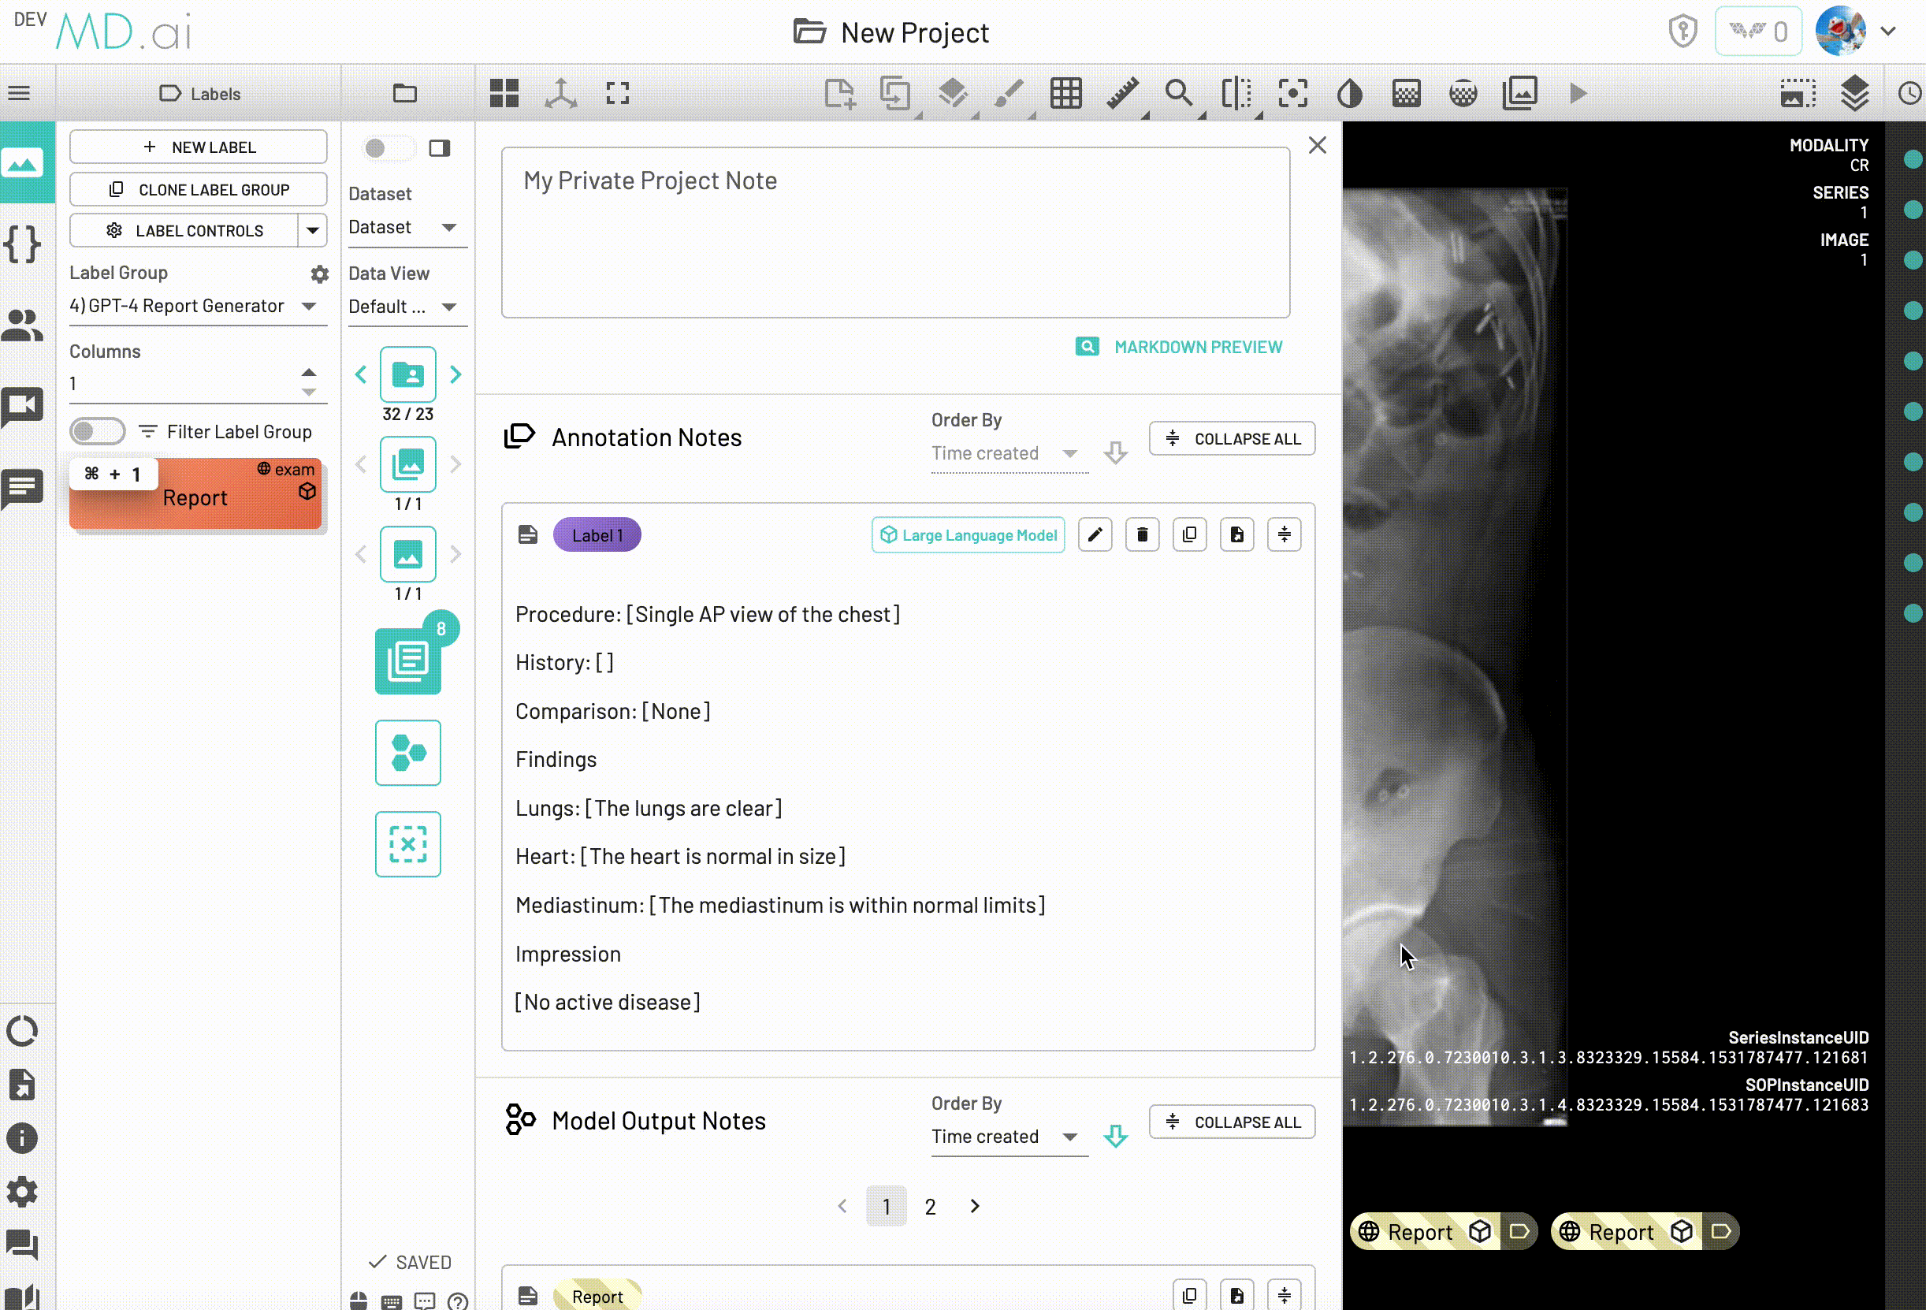Open the JSON panel in left sidebar
The width and height of the screenshot is (1926, 1310).
22,244
